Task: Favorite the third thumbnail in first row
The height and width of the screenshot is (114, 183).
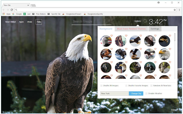Action: 141,36
